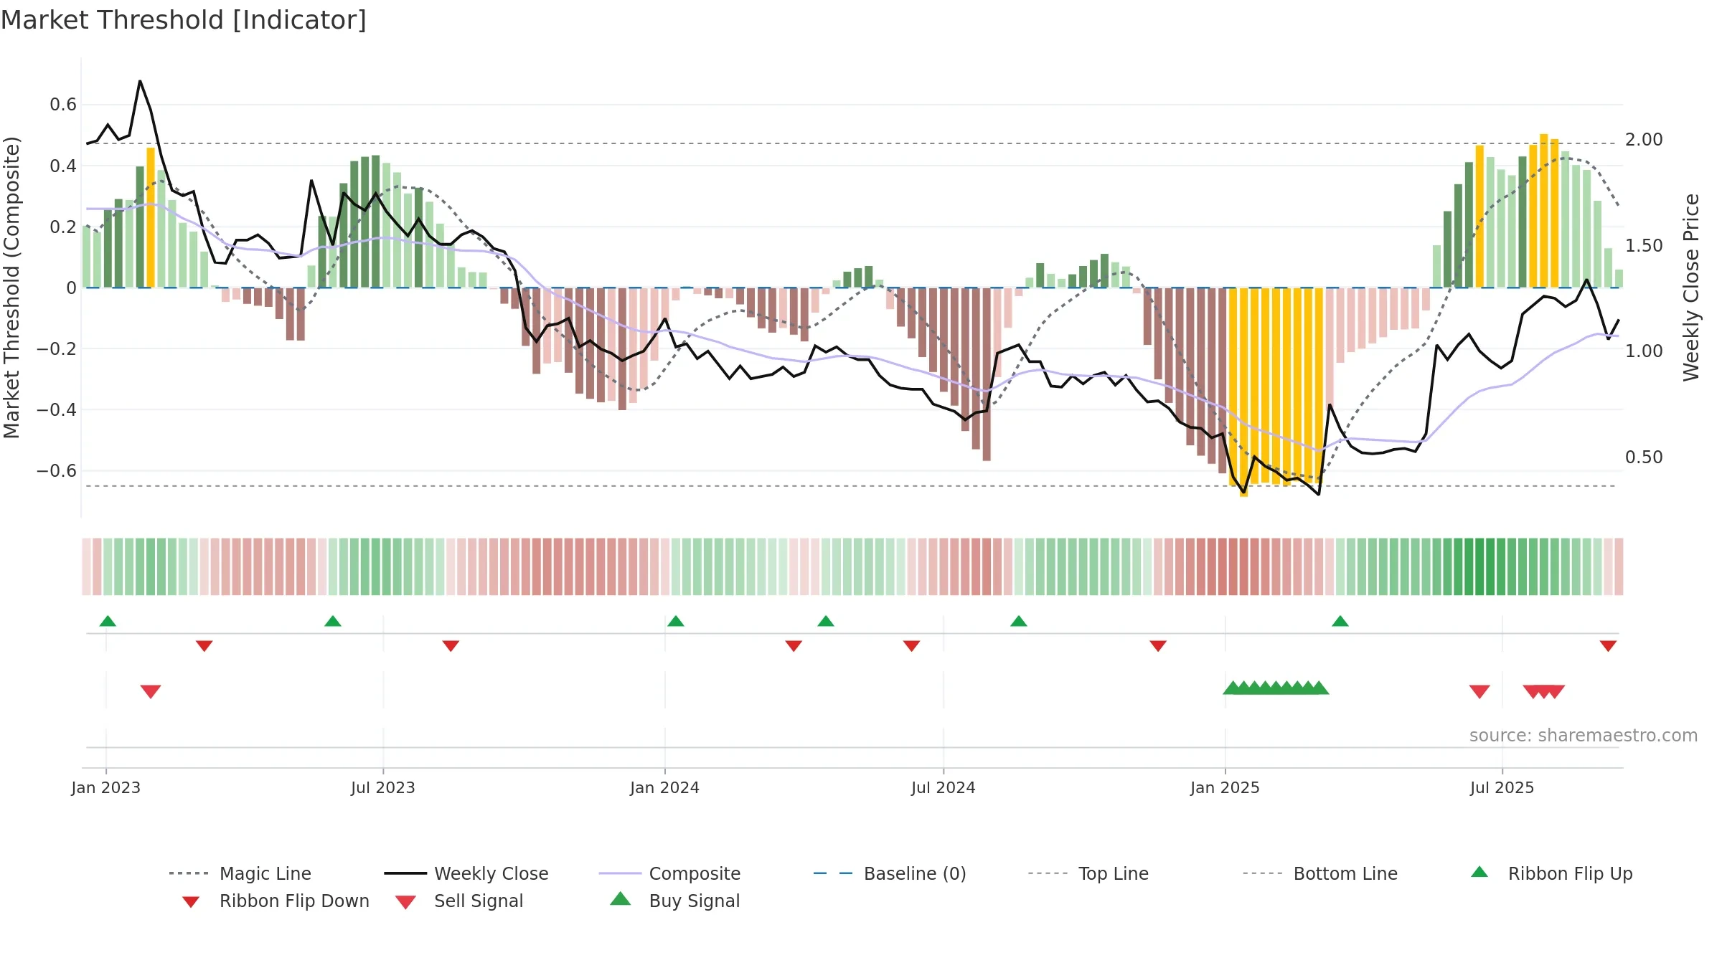Click the Ribbon Flip Up marker after Jul 2024
Viewport: 1722px width, 968px height.
[x=1019, y=621]
